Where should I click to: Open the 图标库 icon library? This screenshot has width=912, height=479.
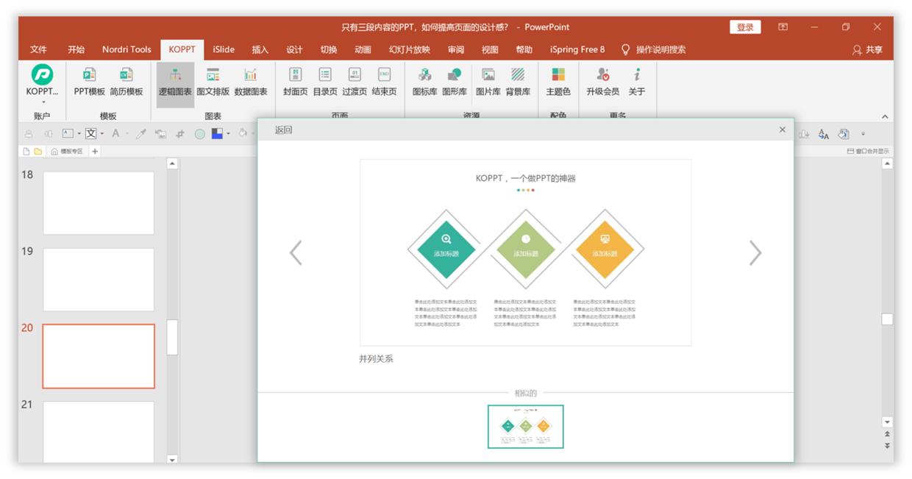424,82
